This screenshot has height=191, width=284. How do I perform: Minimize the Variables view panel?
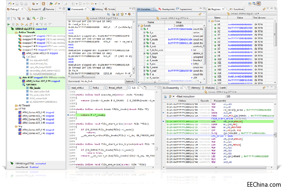pos(201,9)
